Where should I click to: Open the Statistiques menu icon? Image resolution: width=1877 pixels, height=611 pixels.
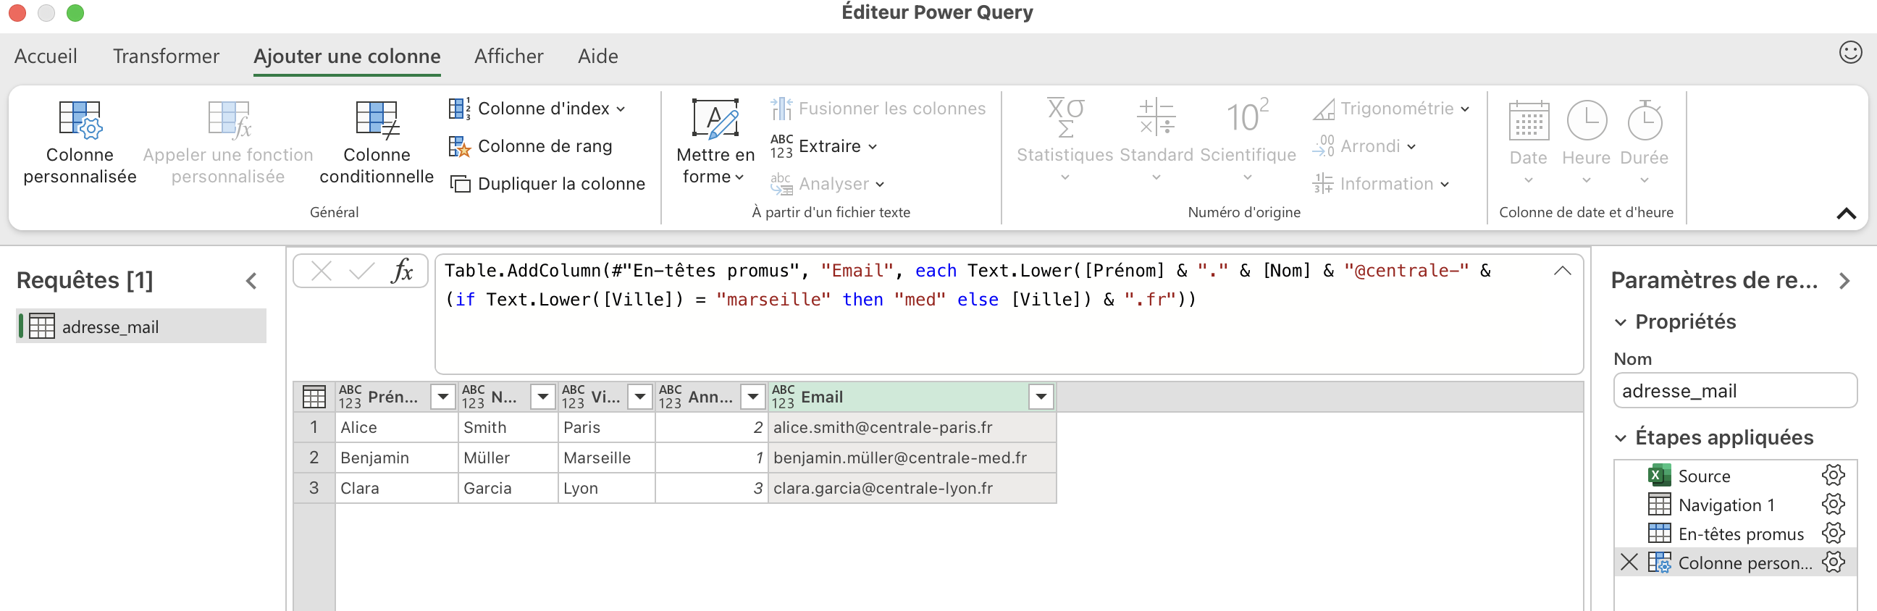(1065, 117)
